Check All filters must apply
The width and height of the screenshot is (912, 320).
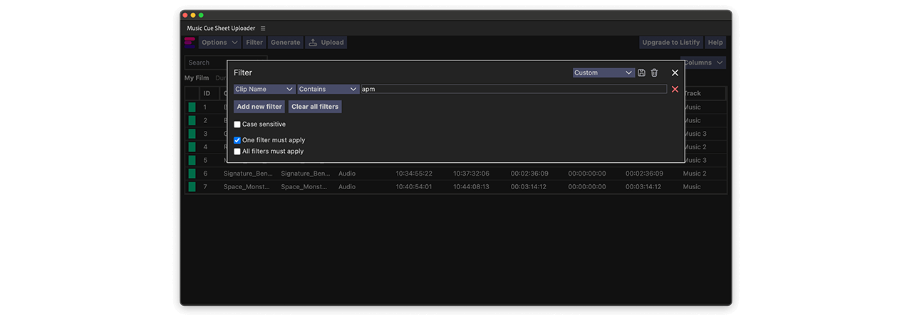pos(237,151)
